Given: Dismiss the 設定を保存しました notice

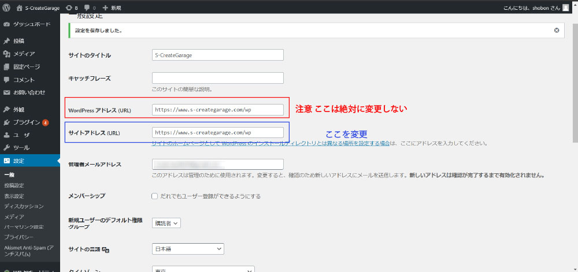Looking at the screenshot, I should coord(557,30).
